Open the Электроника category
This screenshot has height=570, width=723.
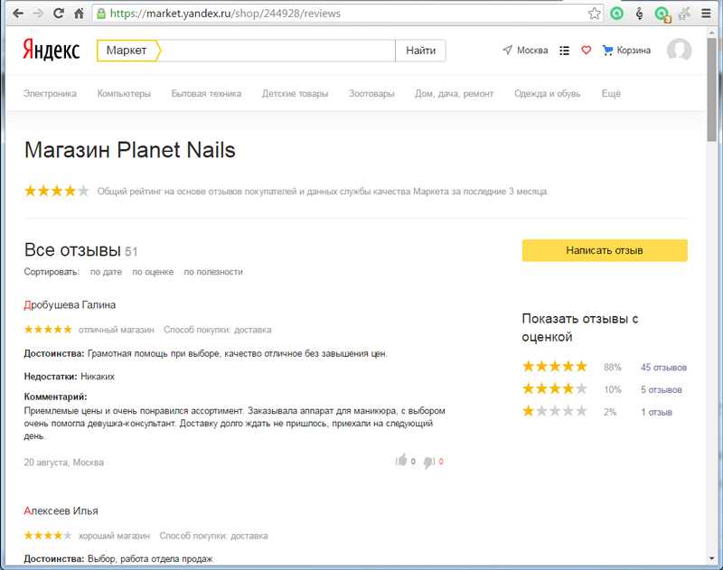pyautogui.click(x=51, y=94)
